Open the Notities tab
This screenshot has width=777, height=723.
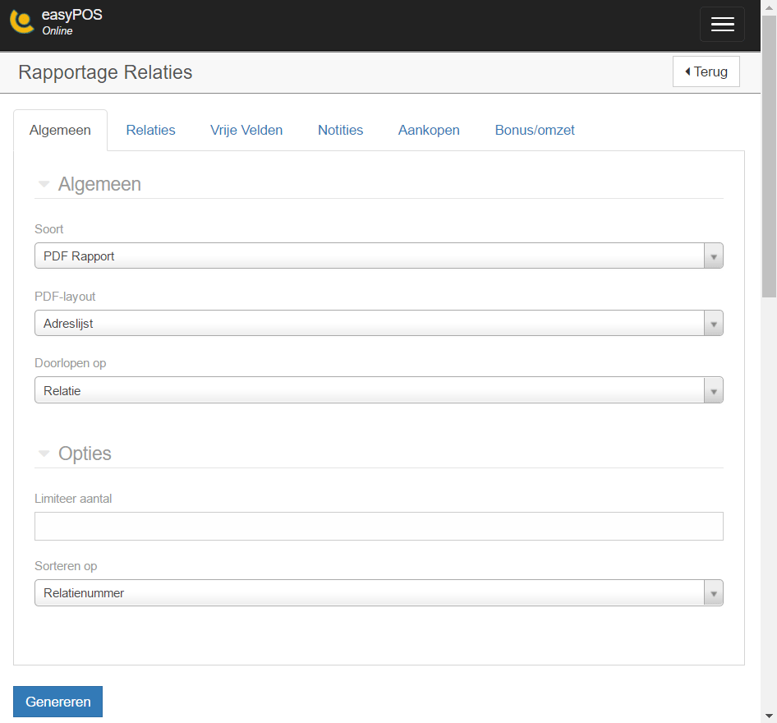[x=340, y=130]
